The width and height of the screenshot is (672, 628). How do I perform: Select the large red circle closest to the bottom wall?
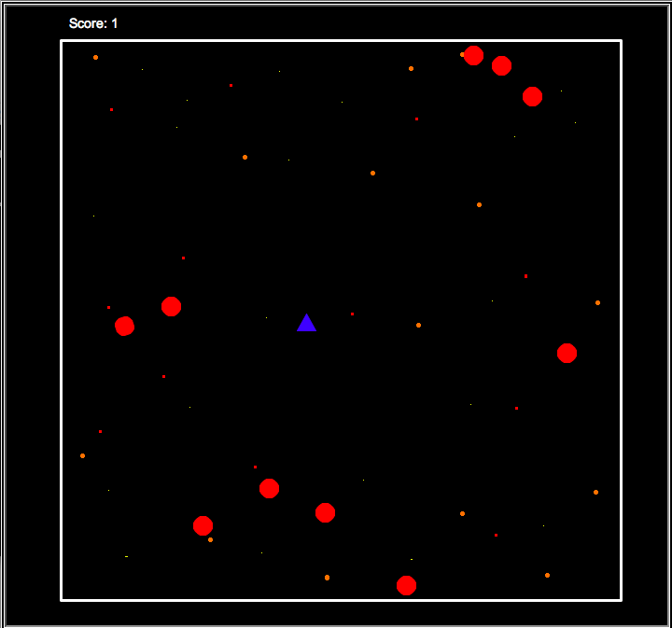406,585
